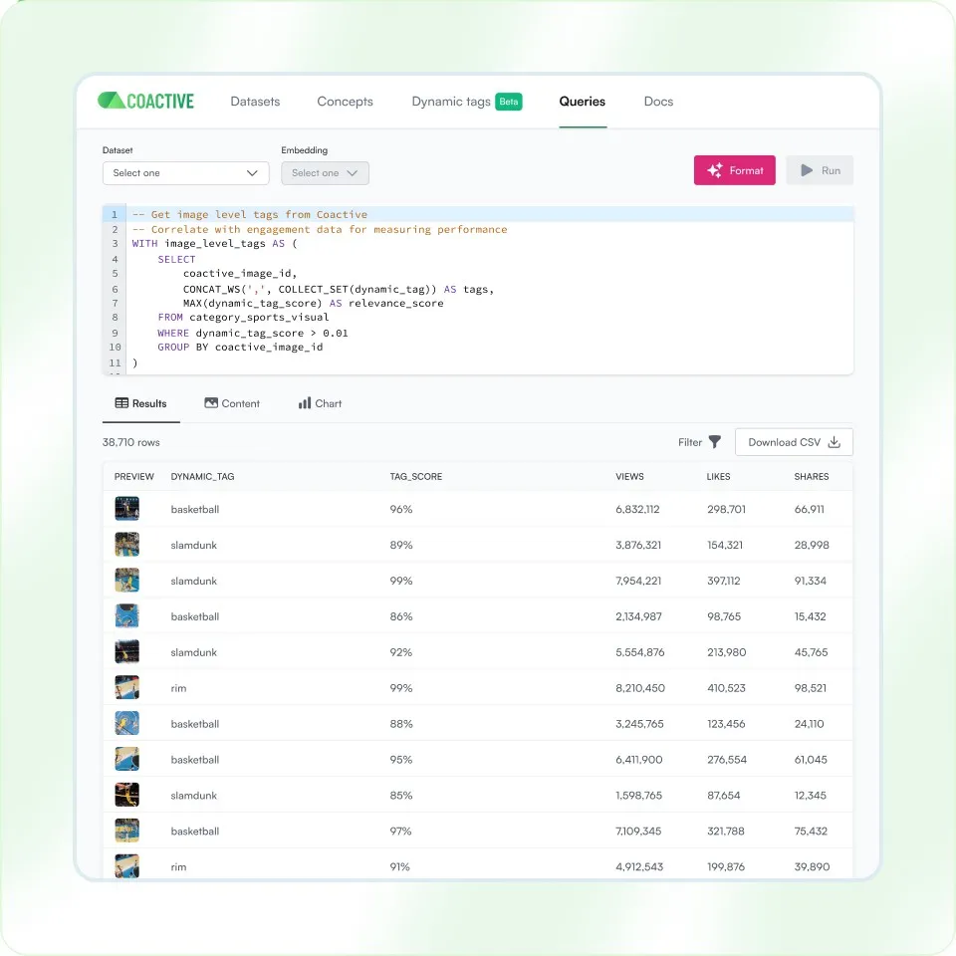
Task: Sort by SHARES column header
Action: click(811, 477)
